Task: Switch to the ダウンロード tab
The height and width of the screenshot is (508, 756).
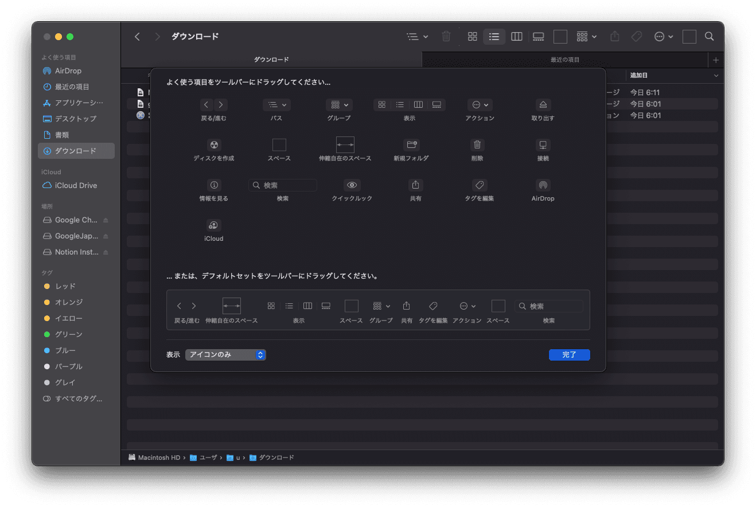Action: click(x=271, y=60)
